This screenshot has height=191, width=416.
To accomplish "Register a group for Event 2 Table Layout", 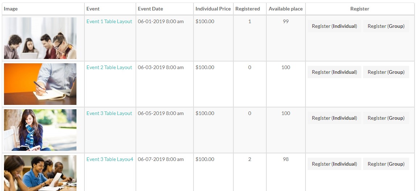I will click(386, 72).
